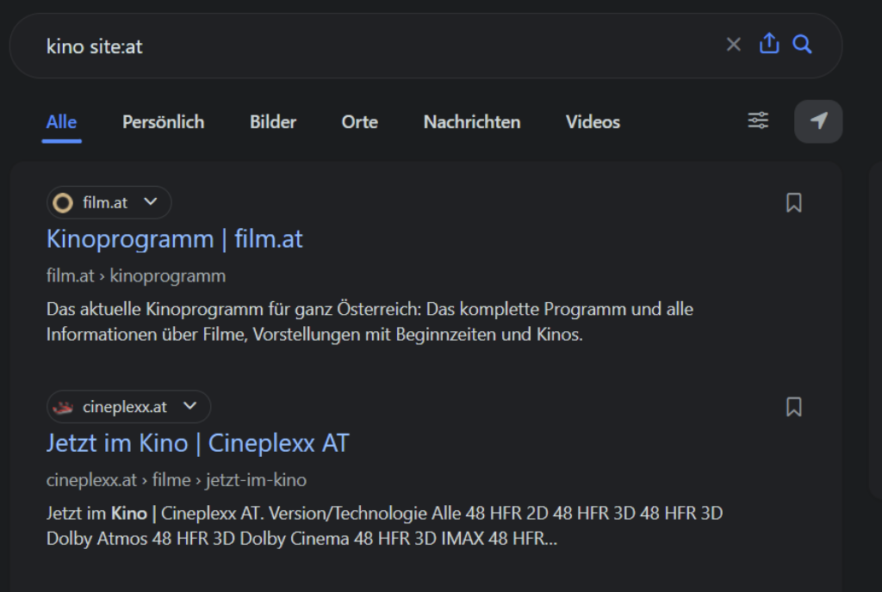Clear the search query with X icon
The height and width of the screenshot is (592, 882).
pos(733,45)
